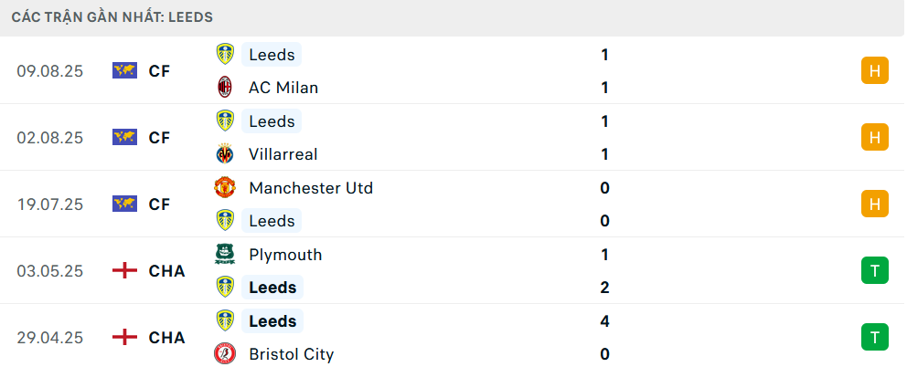
Task: Click the green T badge for Bristol City match
Action: (874, 338)
